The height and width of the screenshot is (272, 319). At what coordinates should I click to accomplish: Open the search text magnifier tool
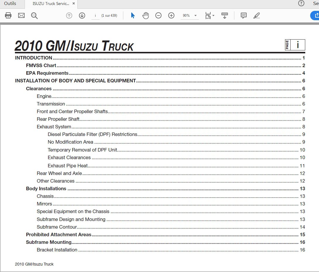tap(34, 16)
